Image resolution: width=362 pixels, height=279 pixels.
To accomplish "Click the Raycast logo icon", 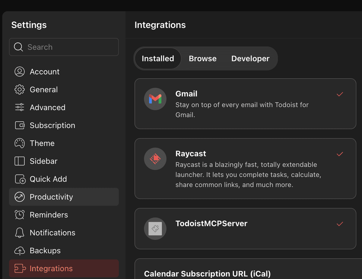I will coord(155,159).
